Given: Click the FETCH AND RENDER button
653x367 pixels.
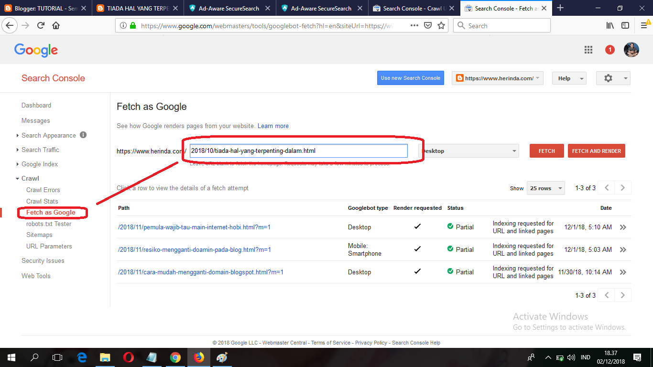Looking at the screenshot, I should click(597, 151).
